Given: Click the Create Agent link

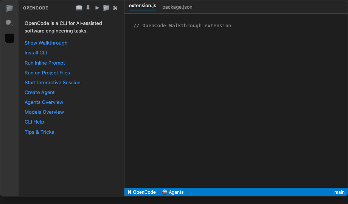Looking at the screenshot, I should pos(39,93).
